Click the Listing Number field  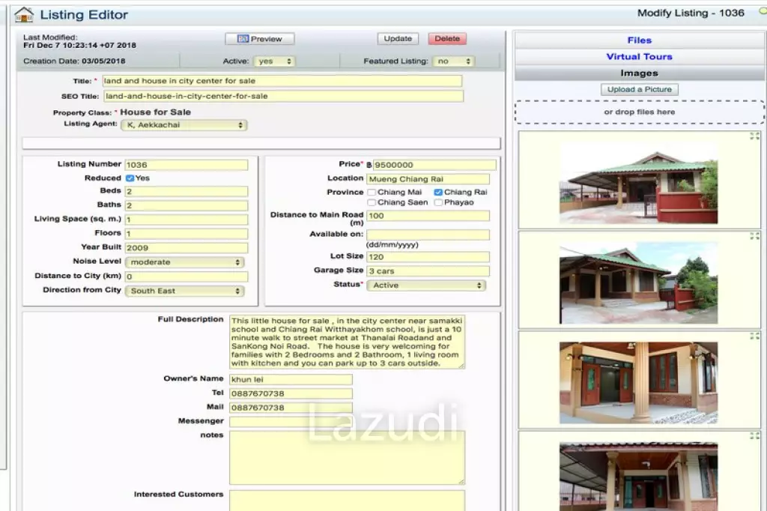click(187, 165)
